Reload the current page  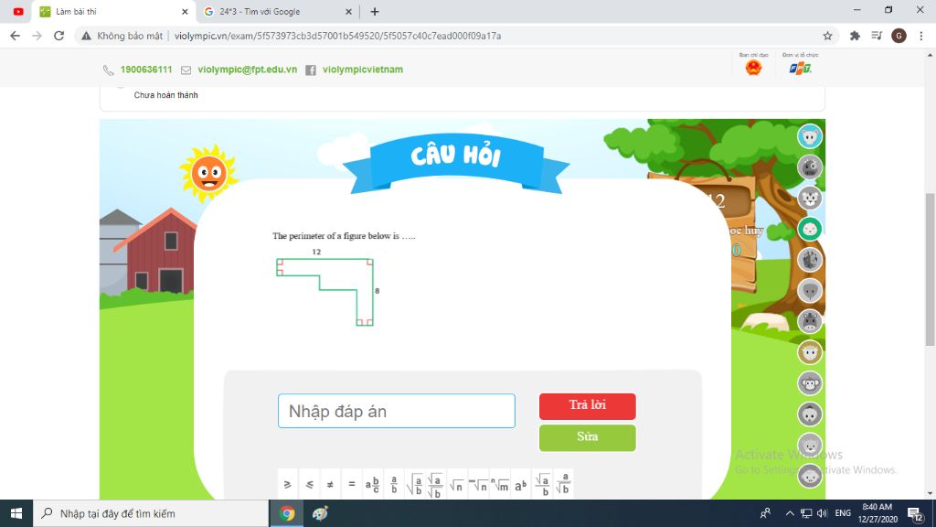click(x=58, y=36)
